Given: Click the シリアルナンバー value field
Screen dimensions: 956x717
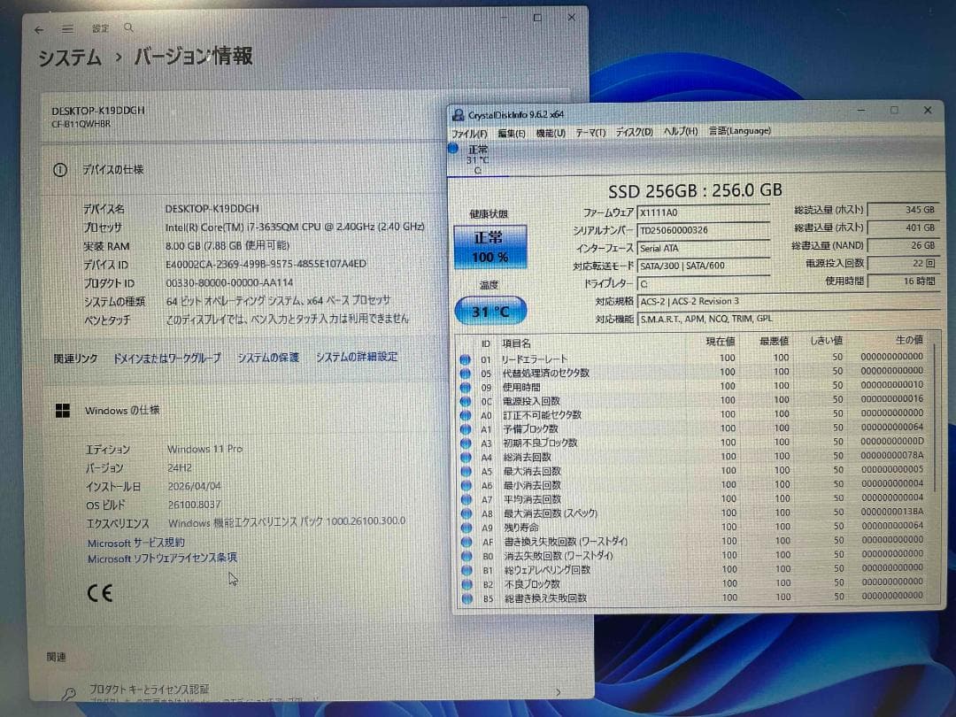Looking at the screenshot, I should (x=702, y=229).
